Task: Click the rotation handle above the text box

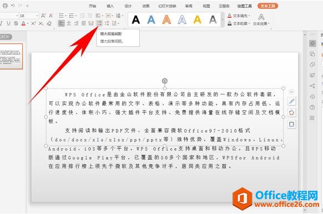Action: click(165, 81)
